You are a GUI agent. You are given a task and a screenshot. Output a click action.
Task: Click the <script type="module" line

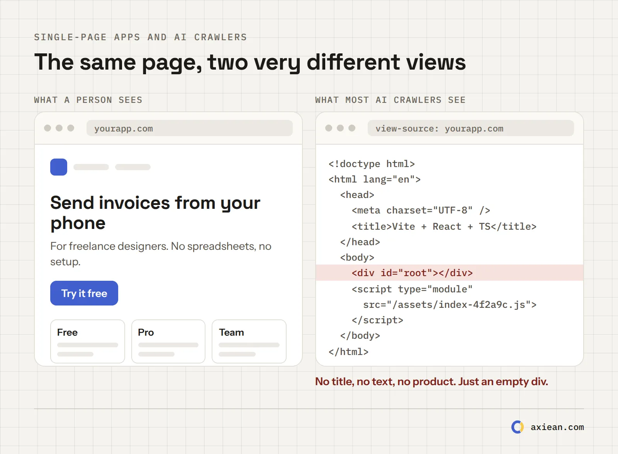[412, 289]
